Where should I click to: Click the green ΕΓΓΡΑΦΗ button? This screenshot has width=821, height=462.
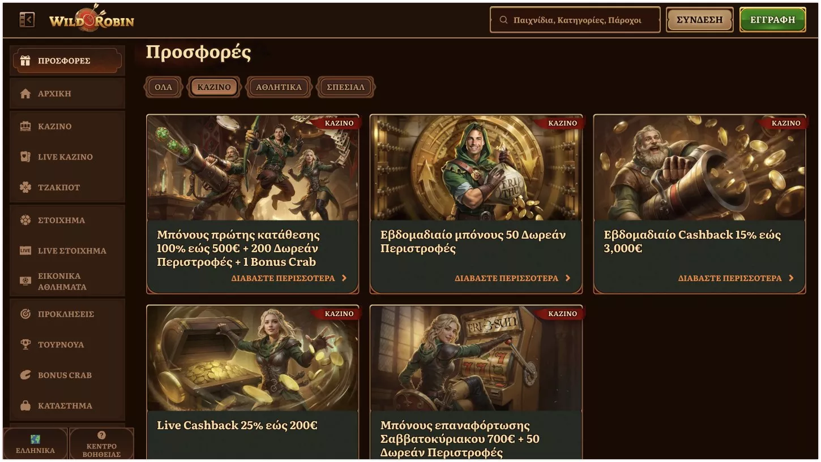pyautogui.click(x=773, y=20)
